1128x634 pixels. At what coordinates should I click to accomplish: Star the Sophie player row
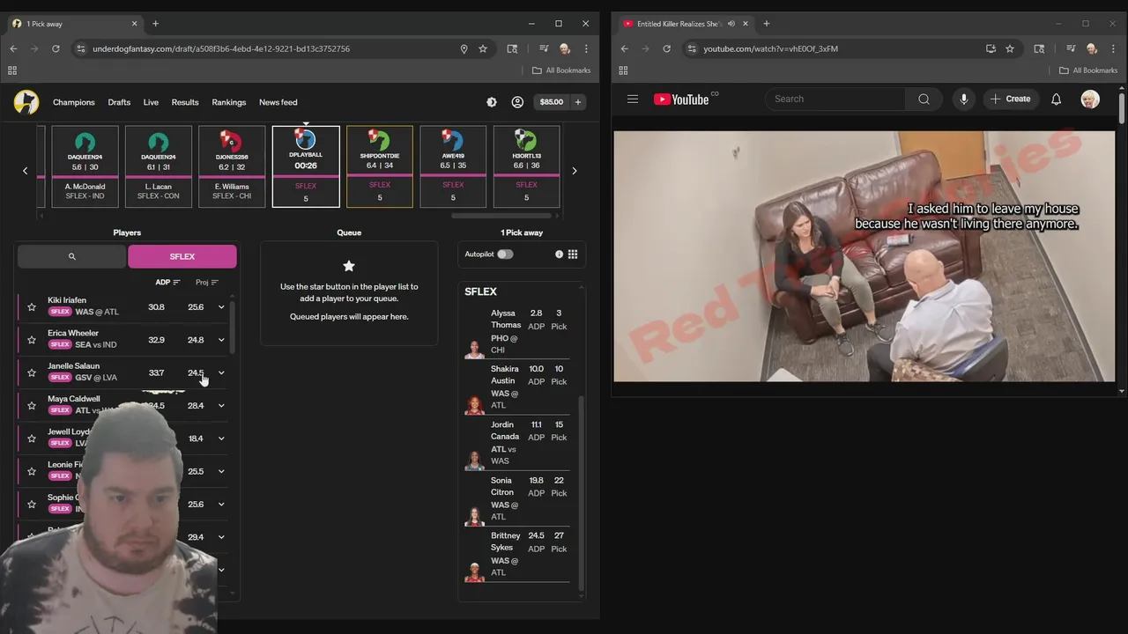32,505
